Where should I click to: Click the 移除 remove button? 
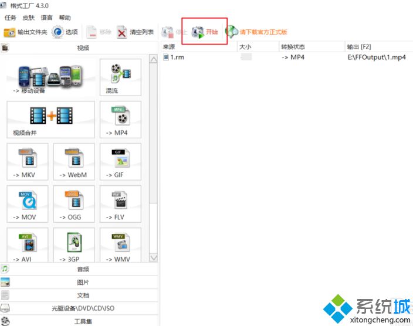99,32
